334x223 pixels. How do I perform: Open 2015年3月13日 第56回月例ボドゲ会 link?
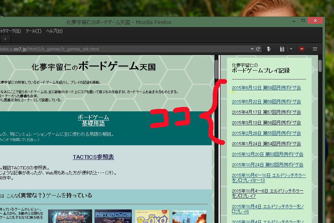coord(266,123)
